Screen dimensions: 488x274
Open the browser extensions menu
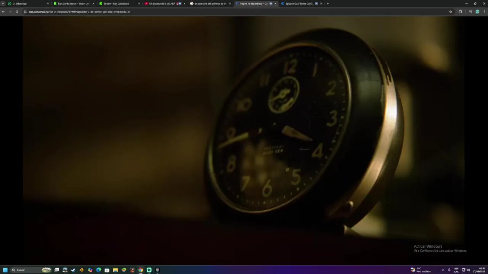460,12
